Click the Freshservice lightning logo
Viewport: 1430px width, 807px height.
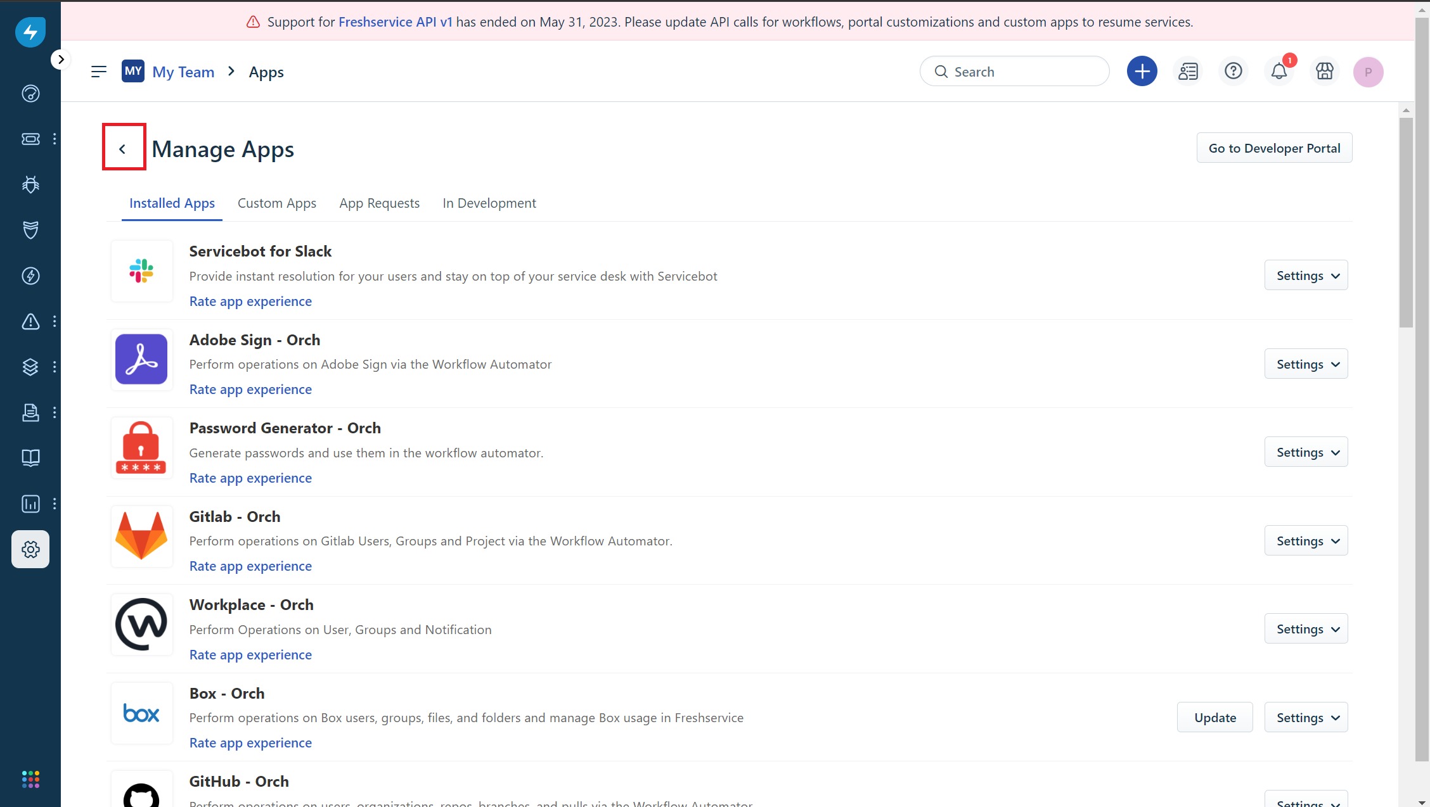(30, 32)
